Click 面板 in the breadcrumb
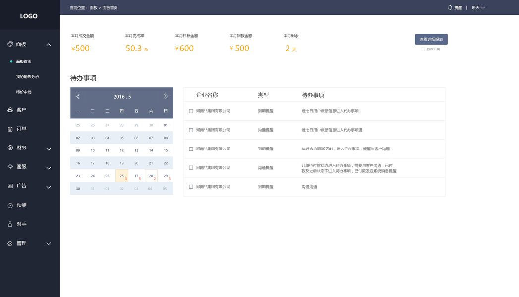The width and height of the screenshot is (519, 297). (93, 8)
